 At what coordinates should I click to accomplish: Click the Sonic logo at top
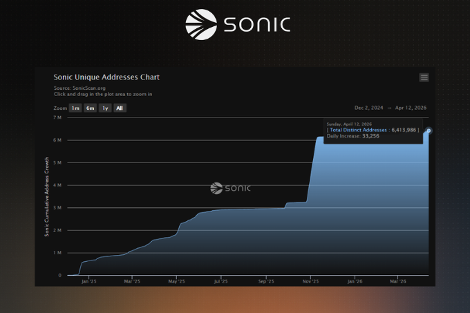point(238,25)
